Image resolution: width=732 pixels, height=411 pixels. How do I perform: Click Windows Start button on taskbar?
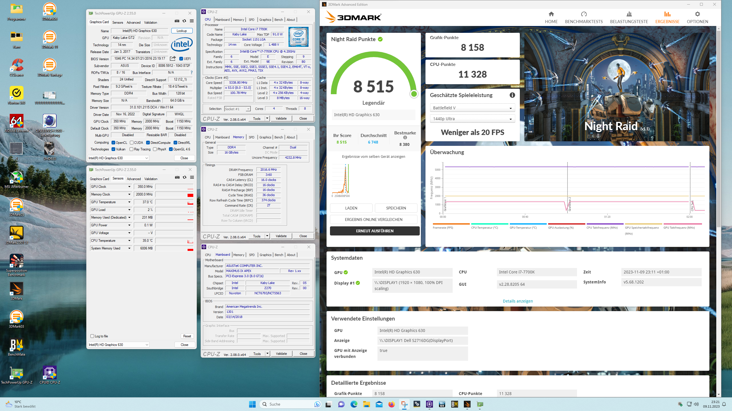252,404
